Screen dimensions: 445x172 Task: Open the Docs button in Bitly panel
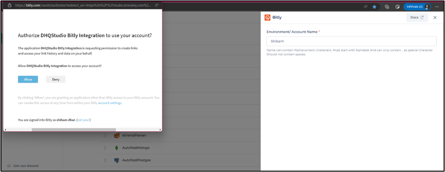417,17
